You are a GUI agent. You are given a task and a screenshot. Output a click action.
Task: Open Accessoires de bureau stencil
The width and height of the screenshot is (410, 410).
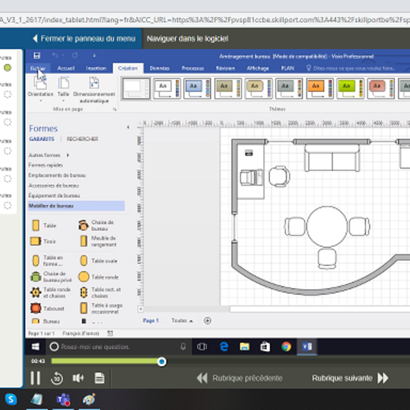coord(53,186)
